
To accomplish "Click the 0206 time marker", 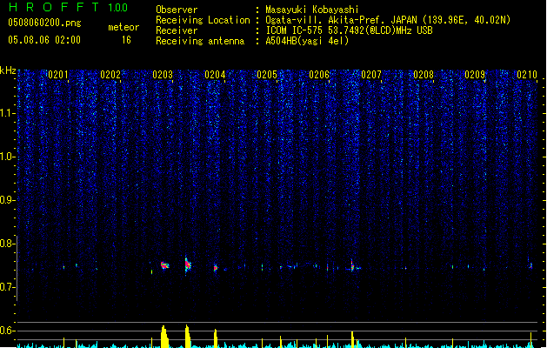I will 319,75.
